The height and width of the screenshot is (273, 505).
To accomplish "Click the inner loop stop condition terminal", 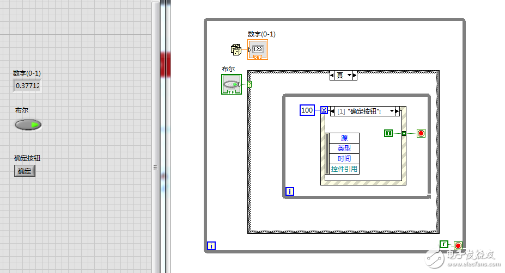I will click(x=421, y=133).
